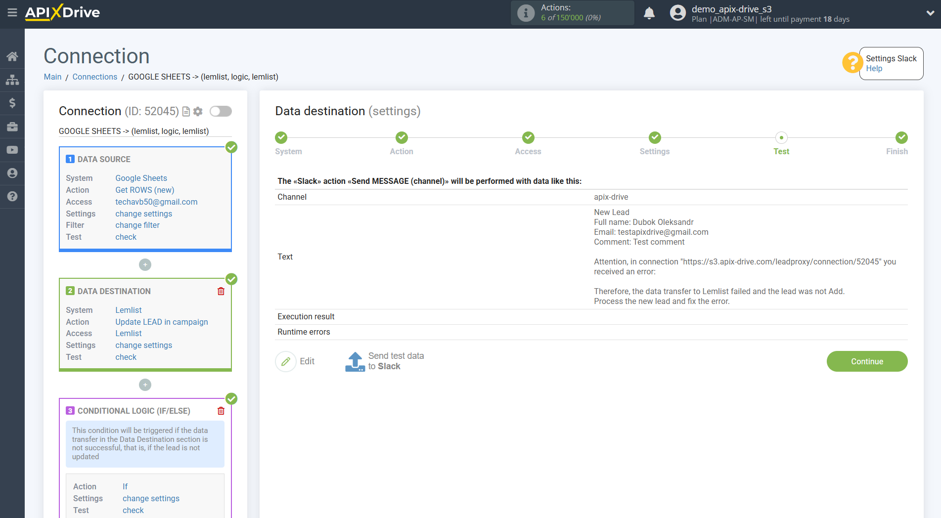Click the Actions info icon

click(x=526, y=13)
